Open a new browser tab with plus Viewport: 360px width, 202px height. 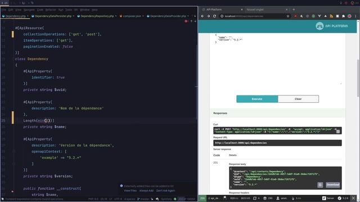coord(294,10)
